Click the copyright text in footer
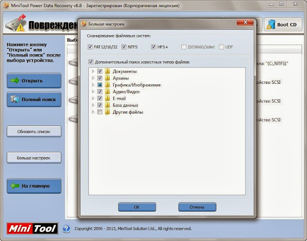Screen dimensions: 307x241 click(x=133, y=229)
